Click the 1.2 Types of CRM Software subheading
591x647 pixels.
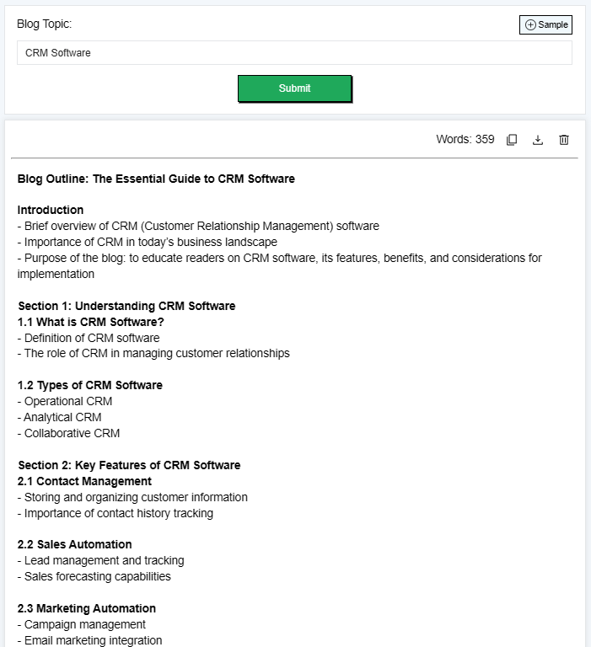click(90, 385)
